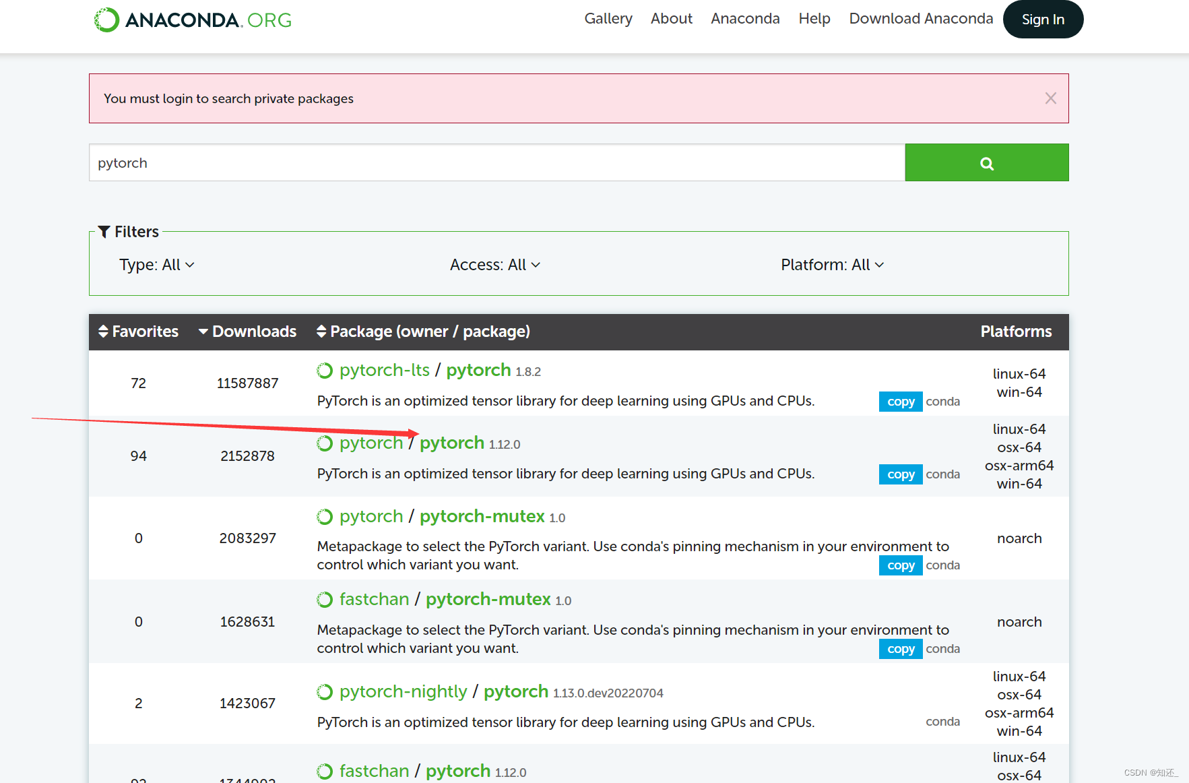The width and height of the screenshot is (1189, 783).
Task: Click the ring icon beside pytorch-lts / pytorch
Action: point(325,371)
